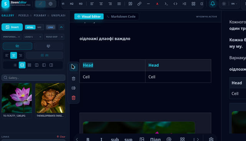The height and width of the screenshot is (141, 246).
Task: Insert mention with the @ icon
Action: point(169,139)
